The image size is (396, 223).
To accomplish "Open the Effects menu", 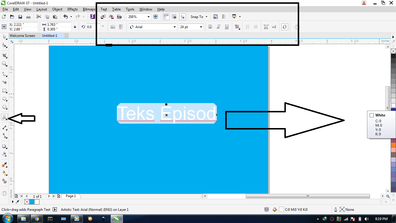I will (72, 9).
